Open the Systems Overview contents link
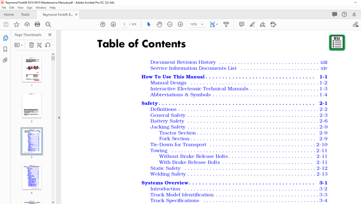361x204 pixels. 165,183
